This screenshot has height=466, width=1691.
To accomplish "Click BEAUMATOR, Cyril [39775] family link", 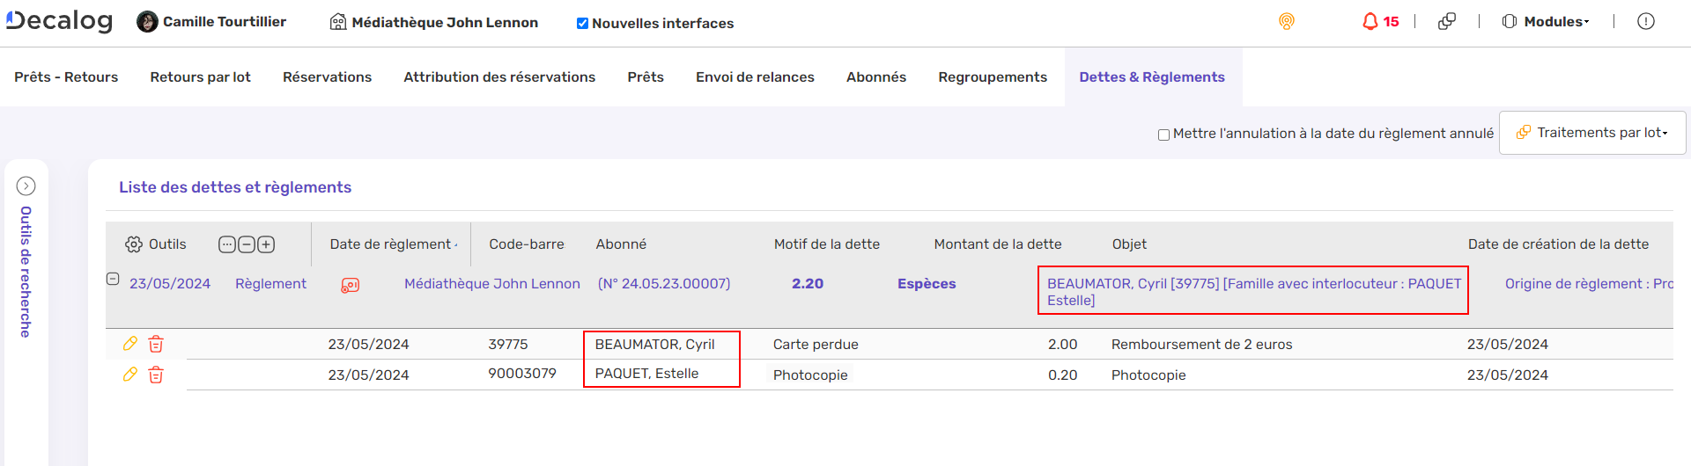I will click(1254, 292).
